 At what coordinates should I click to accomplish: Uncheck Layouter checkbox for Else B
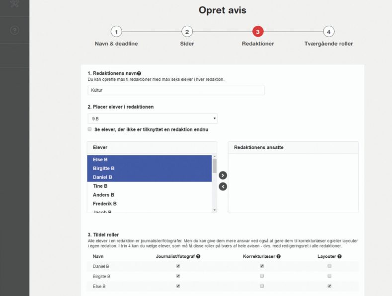coord(329,286)
